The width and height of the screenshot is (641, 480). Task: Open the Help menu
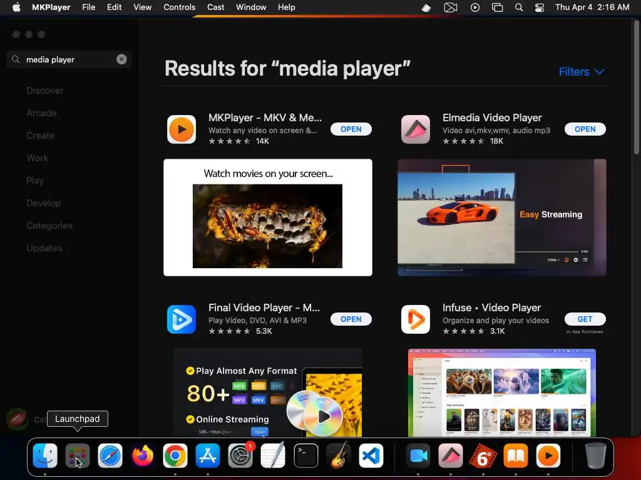pos(286,7)
